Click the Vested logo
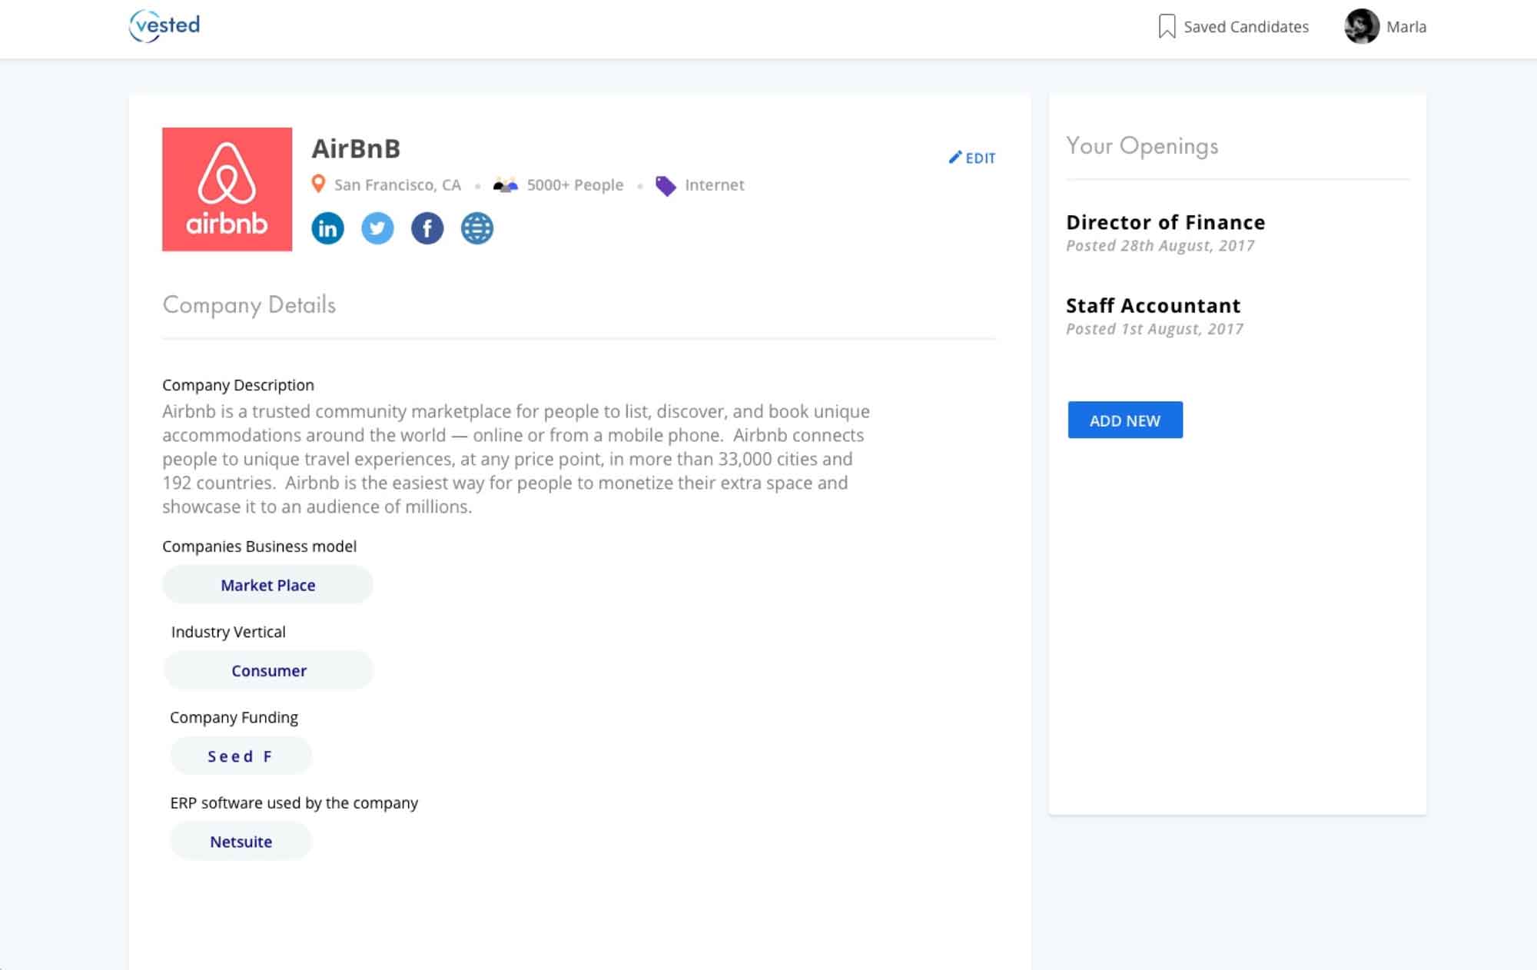 coord(164,25)
